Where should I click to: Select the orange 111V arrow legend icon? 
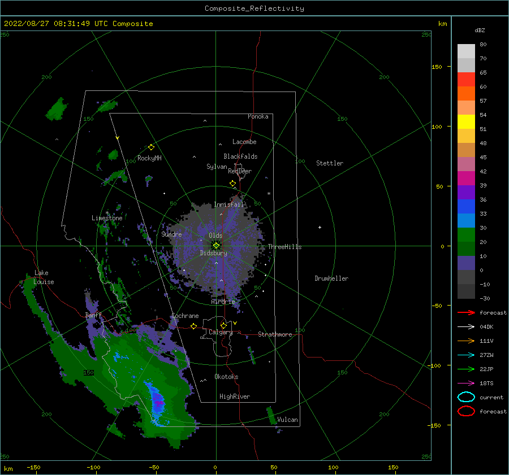[x=466, y=341]
